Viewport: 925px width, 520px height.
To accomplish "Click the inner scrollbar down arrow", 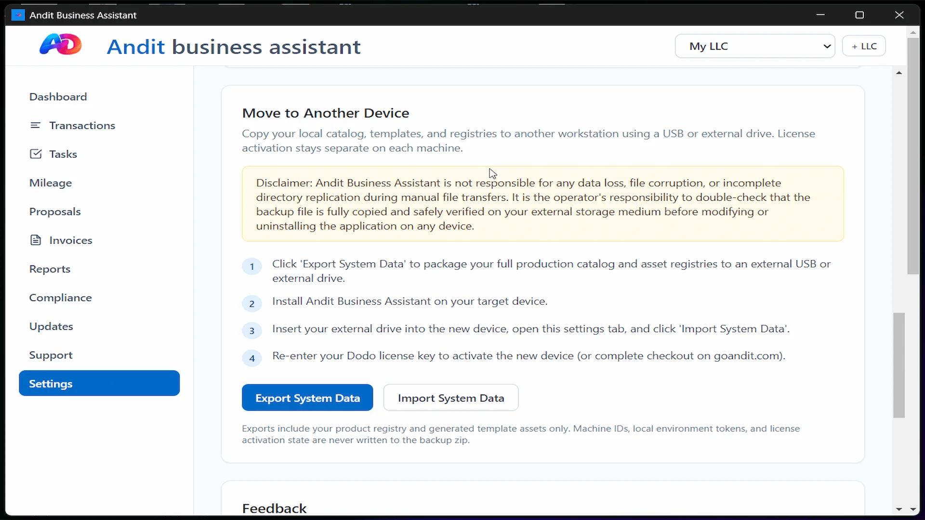I will pyautogui.click(x=899, y=509).
